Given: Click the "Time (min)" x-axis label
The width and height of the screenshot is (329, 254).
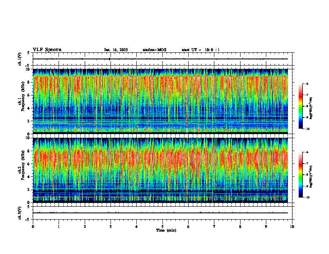Looking at the screenshot, I should pos(166,230).
